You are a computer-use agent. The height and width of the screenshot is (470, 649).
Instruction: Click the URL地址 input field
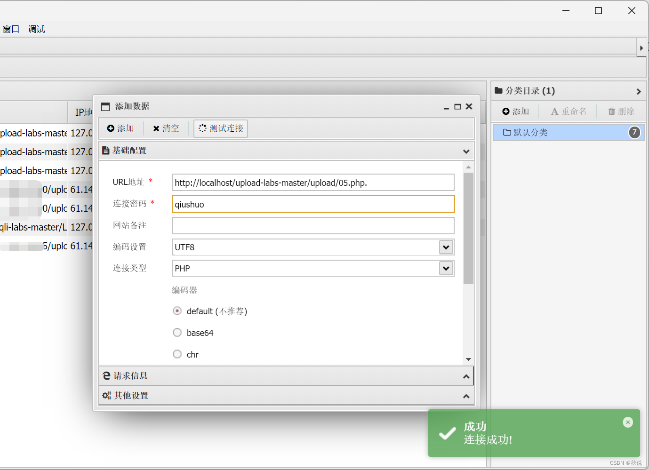coord(313,183)
